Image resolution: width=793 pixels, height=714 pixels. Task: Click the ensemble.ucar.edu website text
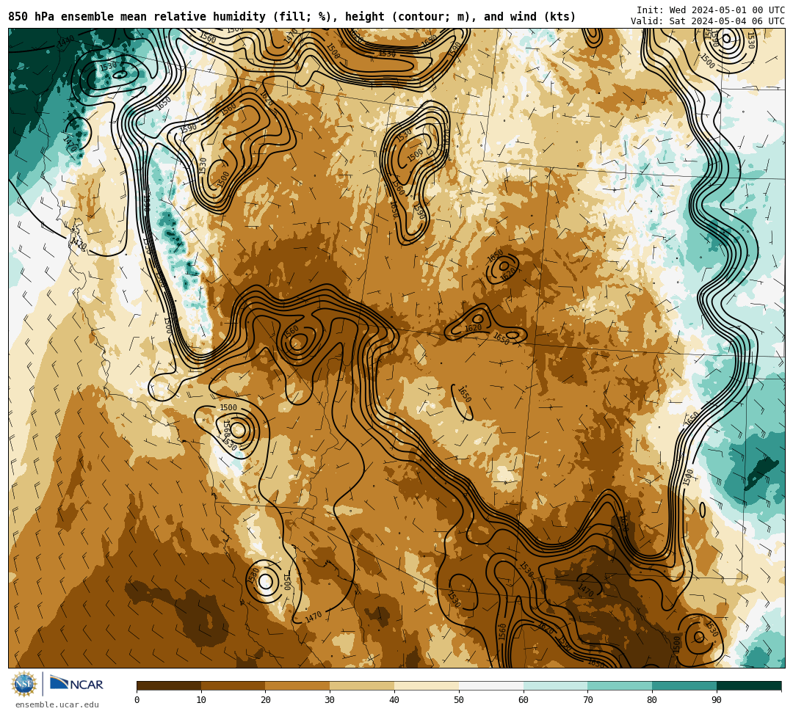[x=57, y=704]
